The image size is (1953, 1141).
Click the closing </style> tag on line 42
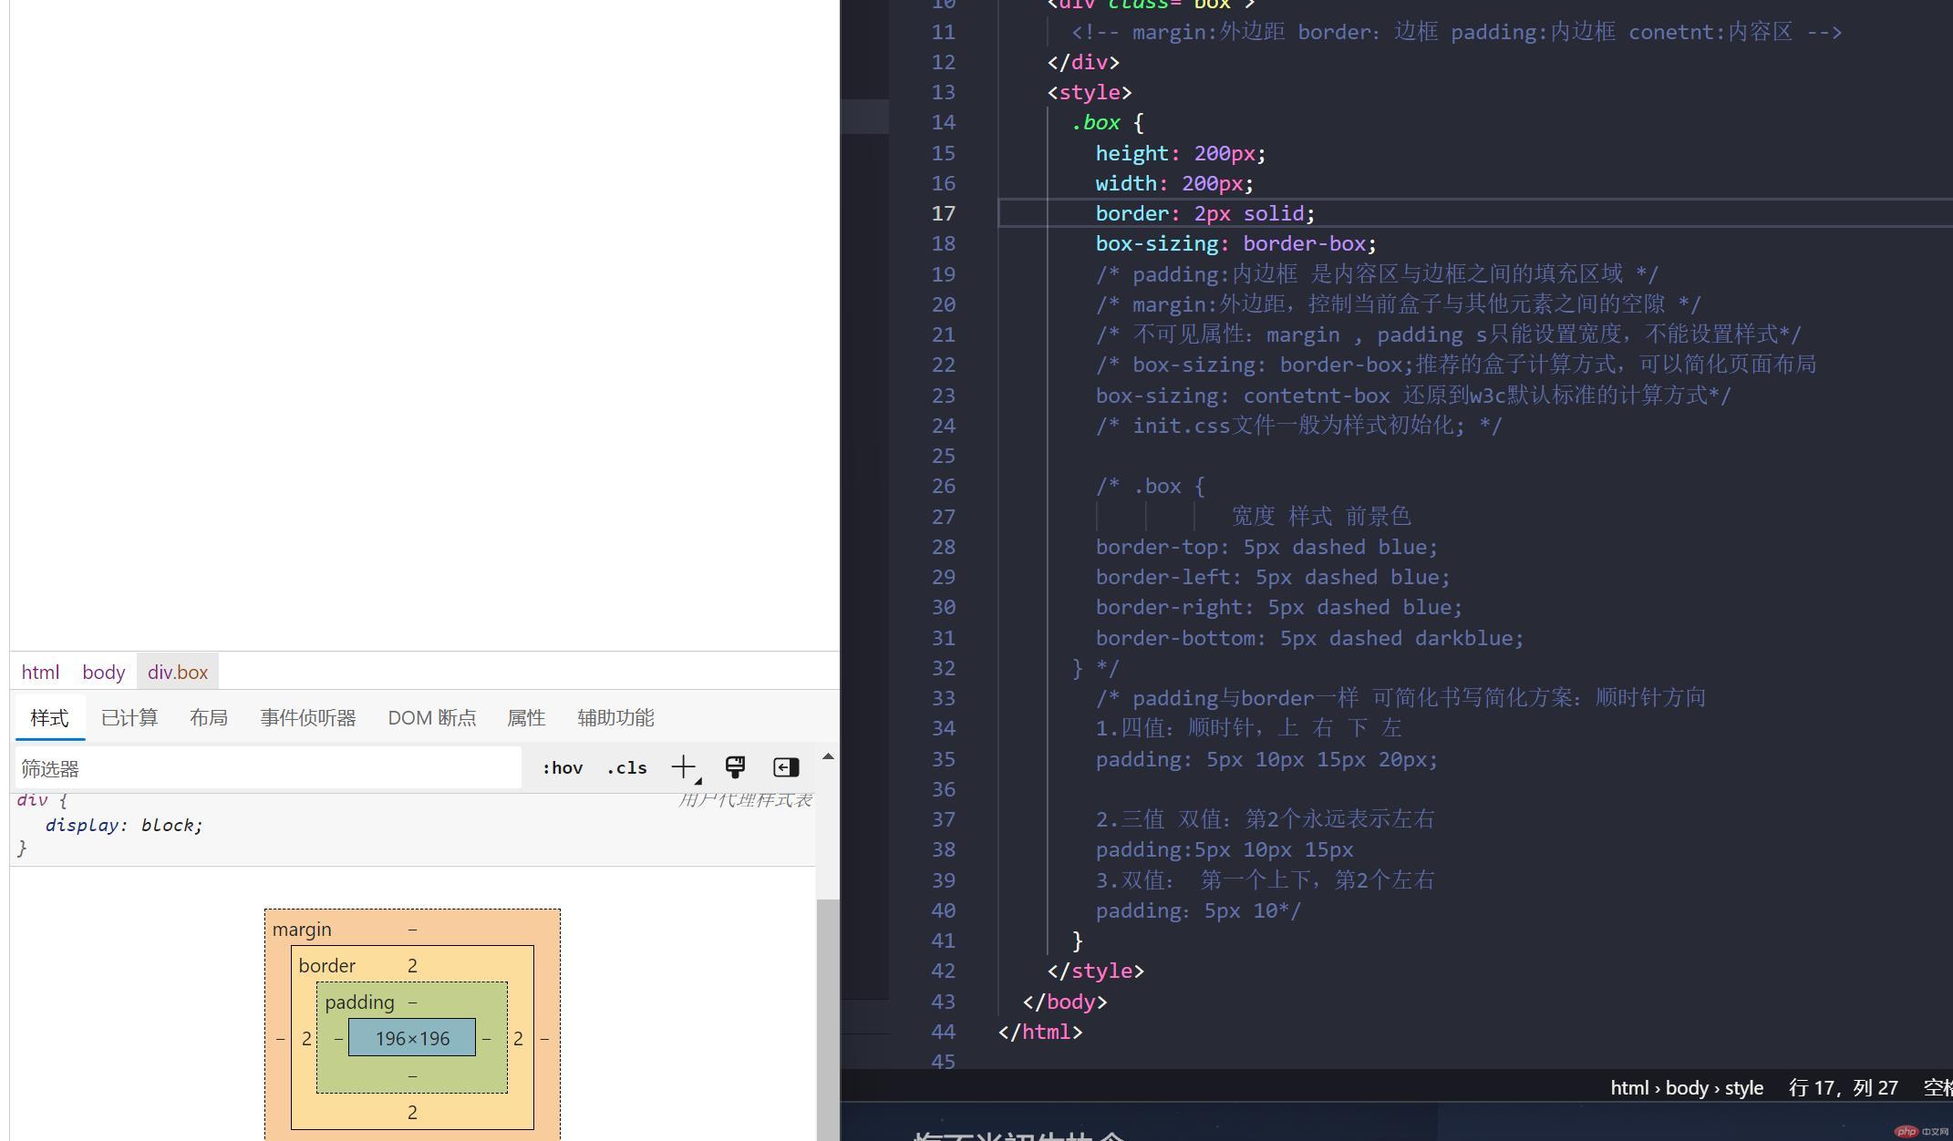1096,971
